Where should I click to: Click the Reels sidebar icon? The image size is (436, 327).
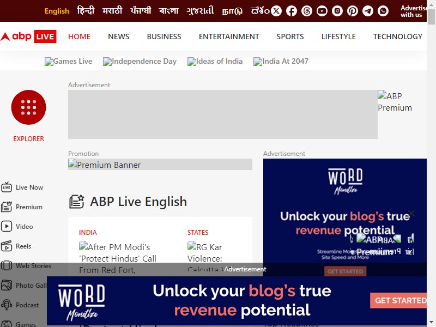[7, 246]
